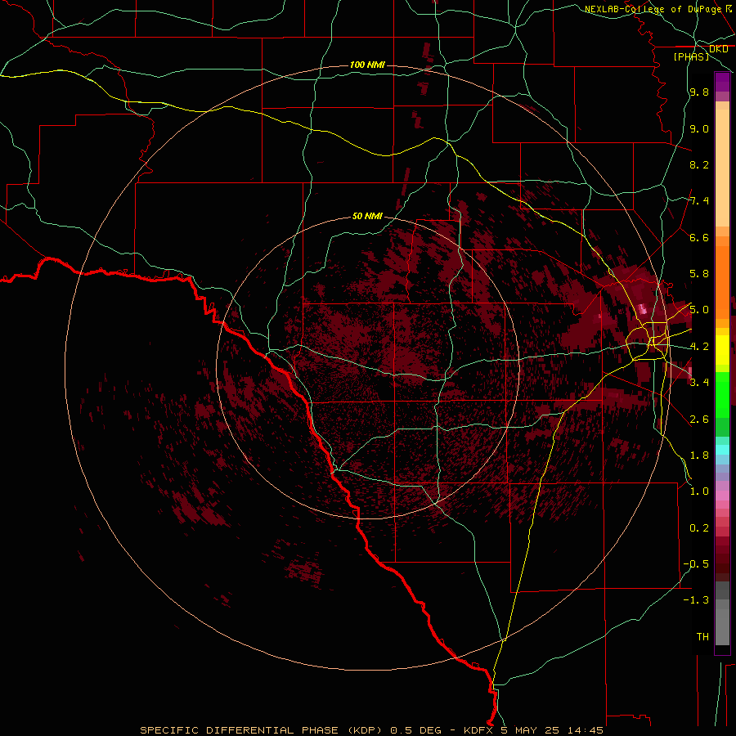Click the 7.4 value on color scale

(x=699, y=201)
